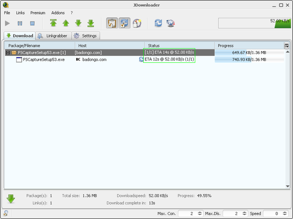Click the Downloadspeed value 52.00 KB/s
Image resolution: width=293 pixels, height=219 pixels.
[x=158, y=196]
